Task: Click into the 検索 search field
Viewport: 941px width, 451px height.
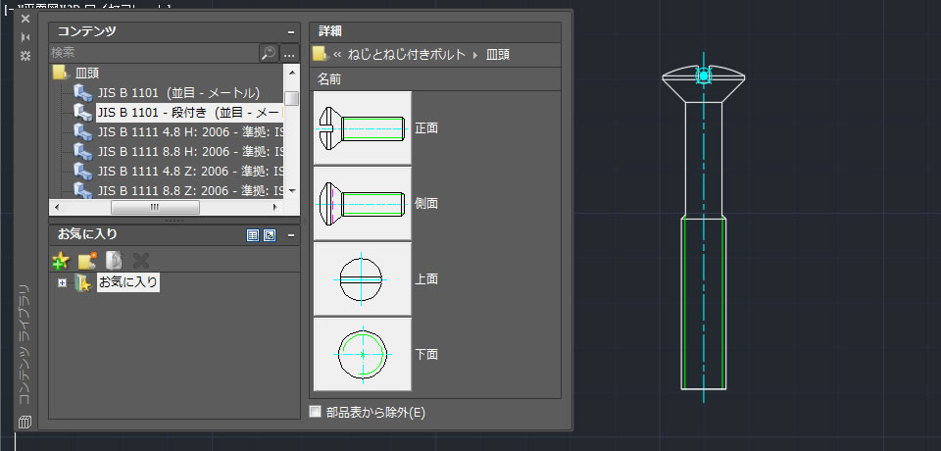Action: click(x=154, y=53)
